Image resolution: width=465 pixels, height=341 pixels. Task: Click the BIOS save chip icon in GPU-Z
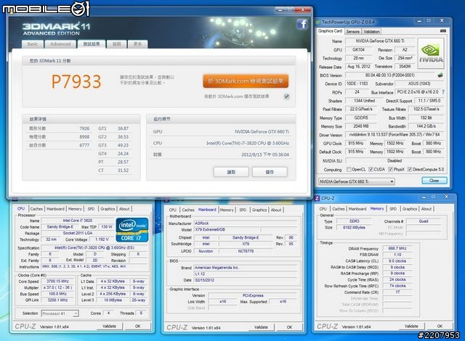[440, 75]
